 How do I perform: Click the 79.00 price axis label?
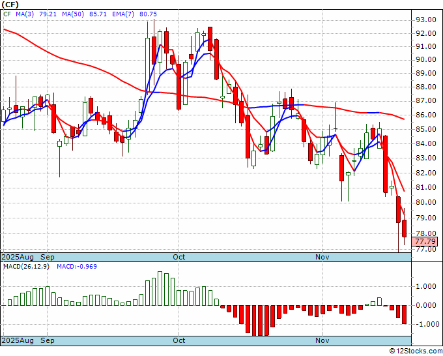tap(425, 218)
